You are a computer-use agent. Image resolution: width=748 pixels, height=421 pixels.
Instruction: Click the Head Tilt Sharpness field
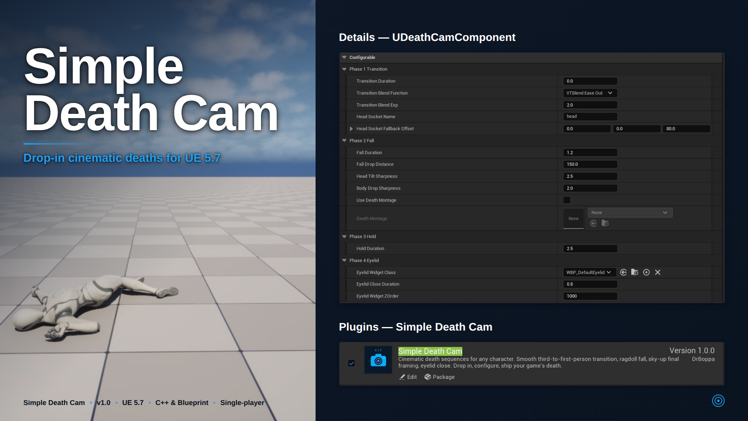pyautogui.click(x=590, y=176)
